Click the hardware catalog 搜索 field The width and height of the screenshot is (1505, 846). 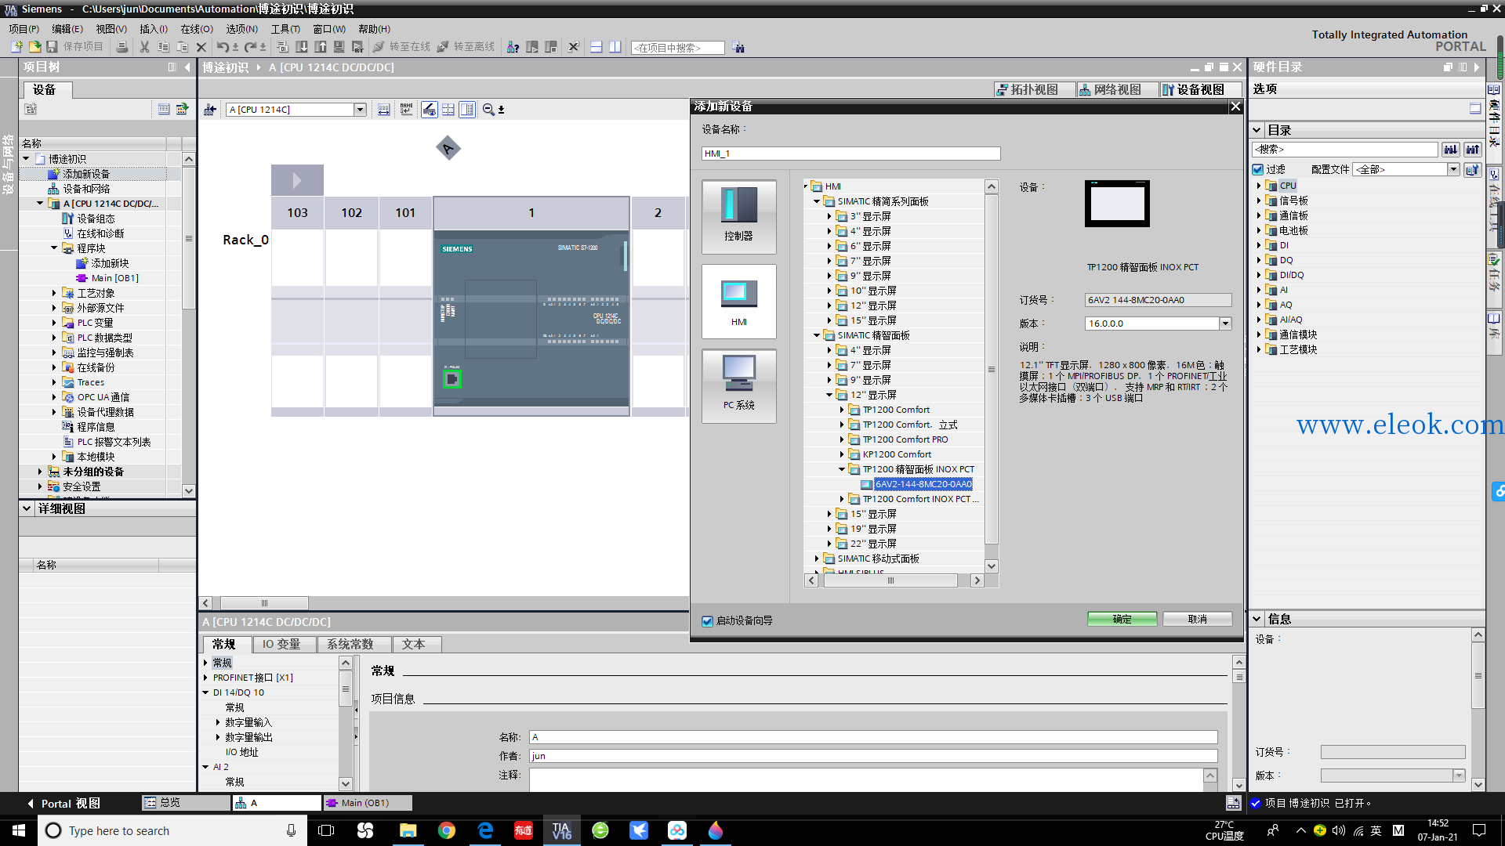pos(1345,149)
